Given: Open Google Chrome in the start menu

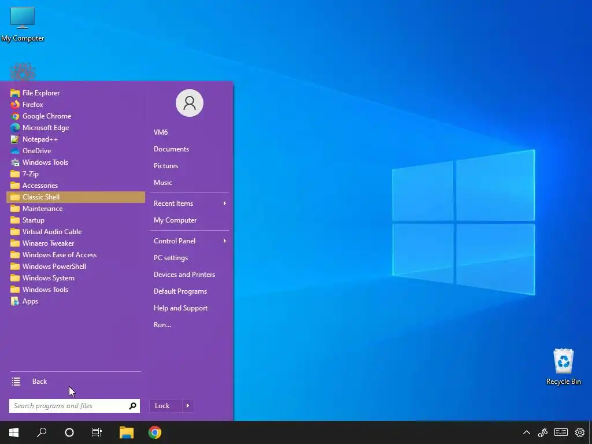Looking at the screenshot, I should point(76,116).
